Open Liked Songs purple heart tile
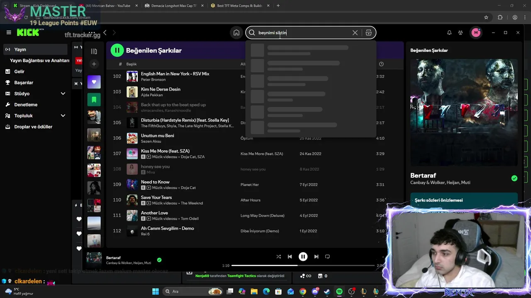Viewport: 531px width, 298px height. point(94,82)
